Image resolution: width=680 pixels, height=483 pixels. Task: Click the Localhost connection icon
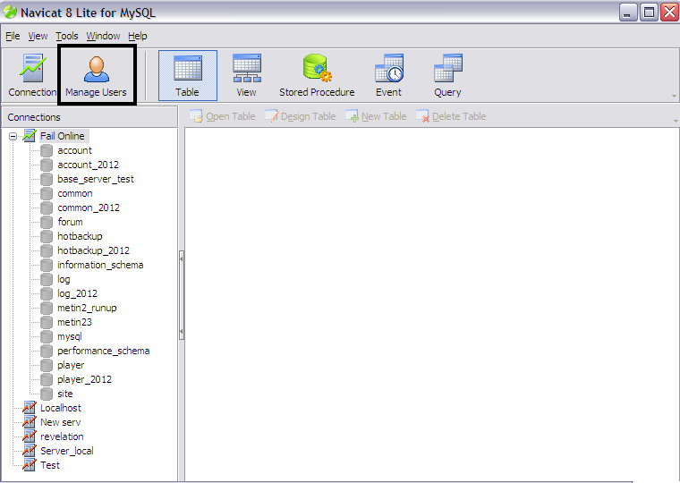(29, 408)
